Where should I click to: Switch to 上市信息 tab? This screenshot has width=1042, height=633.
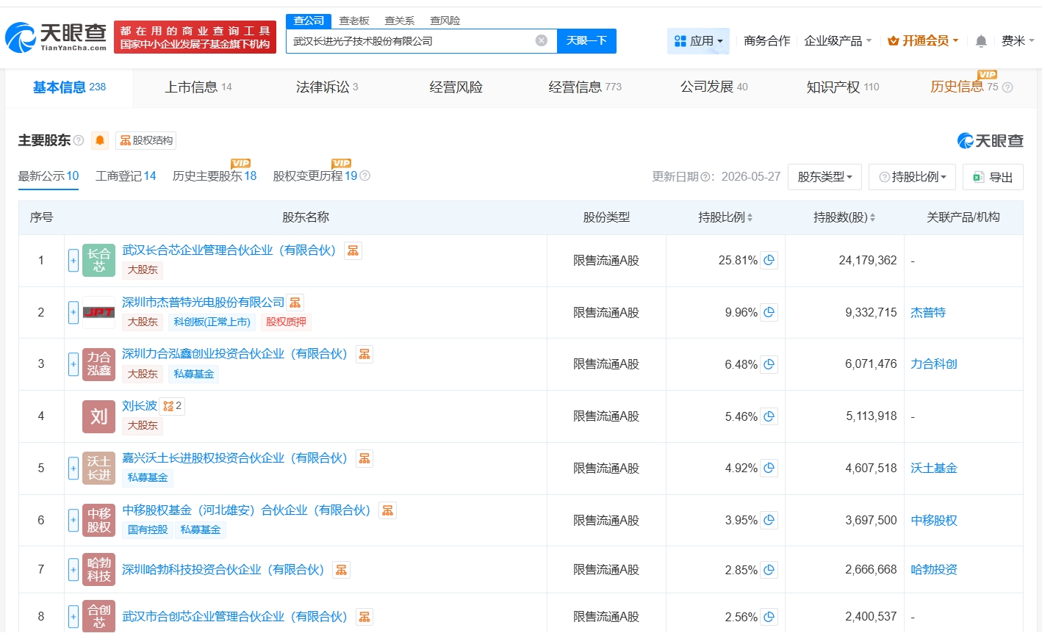[198, 87]
